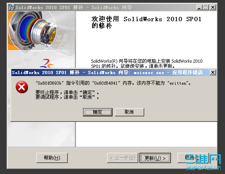This screenshot has height=174, width=225.
Task: Click the red error X icon
Action: 22,87
